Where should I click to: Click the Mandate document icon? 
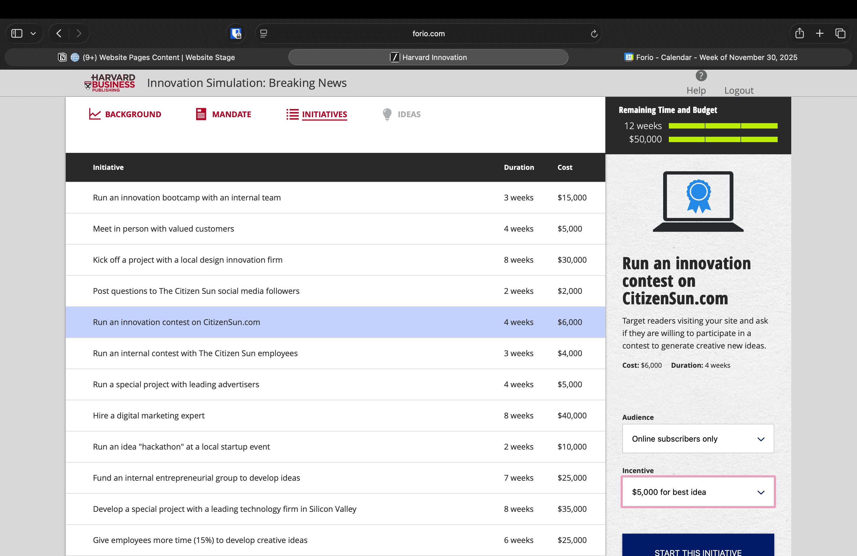tap(201, 114)
